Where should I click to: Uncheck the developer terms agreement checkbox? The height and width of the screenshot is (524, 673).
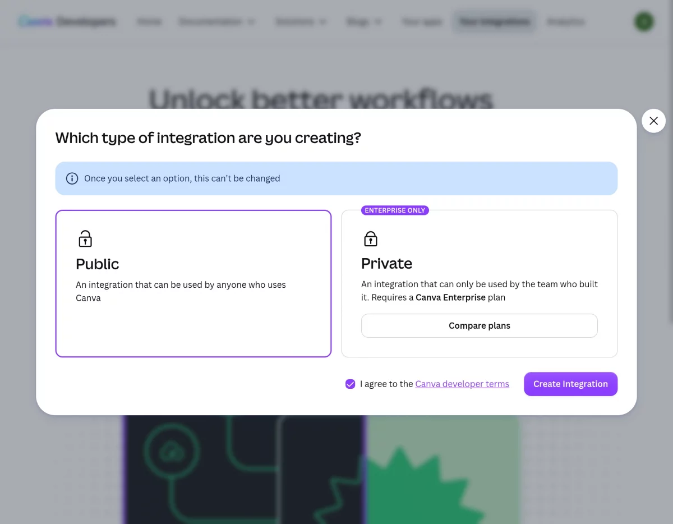click(x=351, y=384)
